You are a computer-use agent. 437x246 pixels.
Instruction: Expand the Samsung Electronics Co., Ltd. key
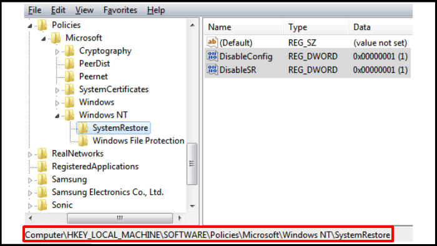30,193
